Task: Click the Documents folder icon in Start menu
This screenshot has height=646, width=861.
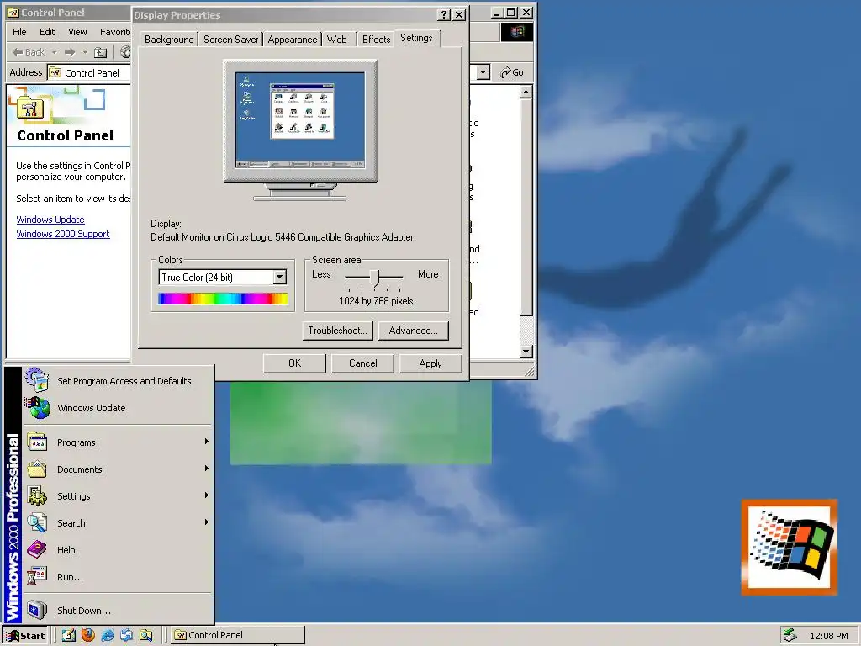Action: pos(37,469)
